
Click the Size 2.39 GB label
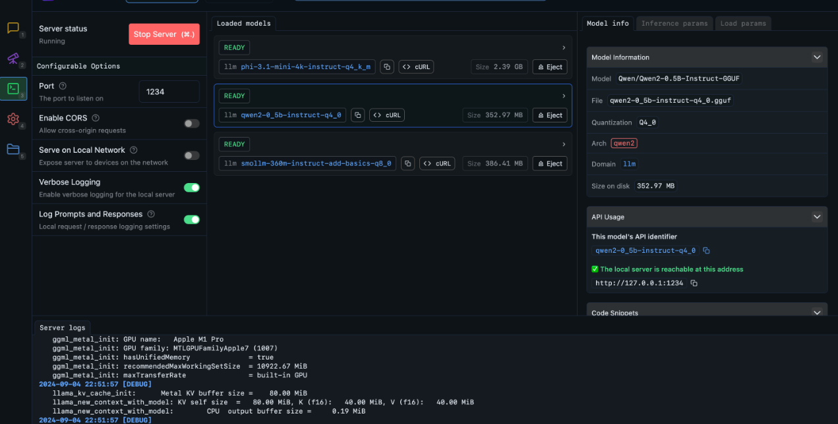499,66
